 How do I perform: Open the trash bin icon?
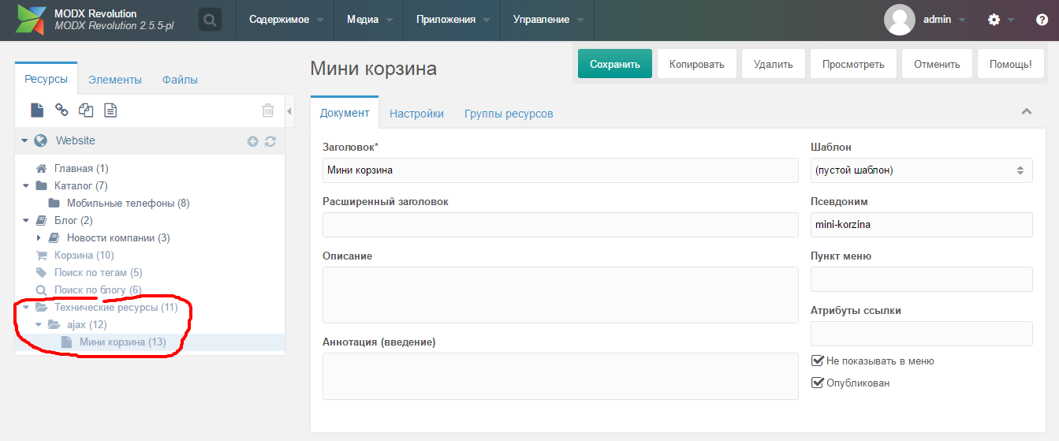click(268, 110)
